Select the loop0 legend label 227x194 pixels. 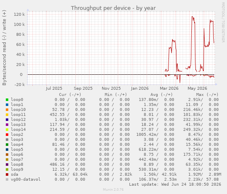pos(17,100)
